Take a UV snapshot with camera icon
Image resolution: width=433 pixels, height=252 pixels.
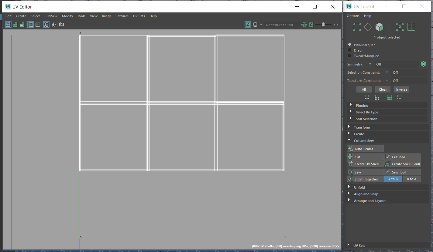tap(62, 25)
